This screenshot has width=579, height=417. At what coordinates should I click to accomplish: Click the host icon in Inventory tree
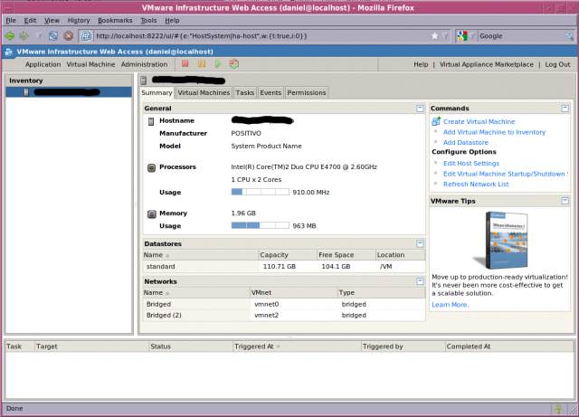[26, 92]
